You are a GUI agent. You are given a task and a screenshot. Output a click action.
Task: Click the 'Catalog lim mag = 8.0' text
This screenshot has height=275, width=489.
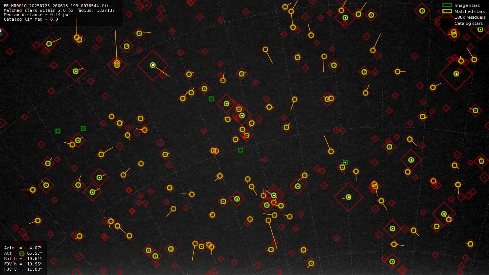31,20
